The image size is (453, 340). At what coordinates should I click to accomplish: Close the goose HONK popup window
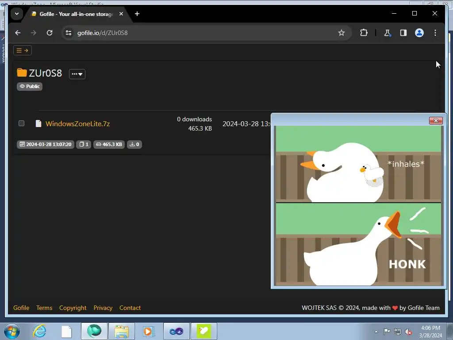point(436,120)
